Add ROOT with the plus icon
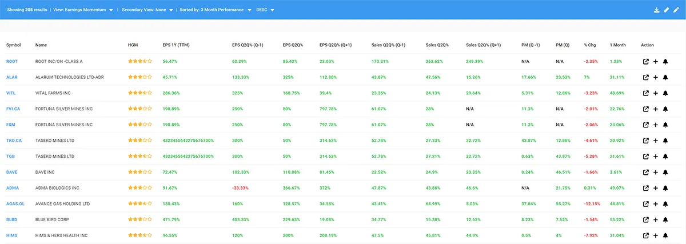This screenshot has height=244, width=686. click(x=656, y=61)
